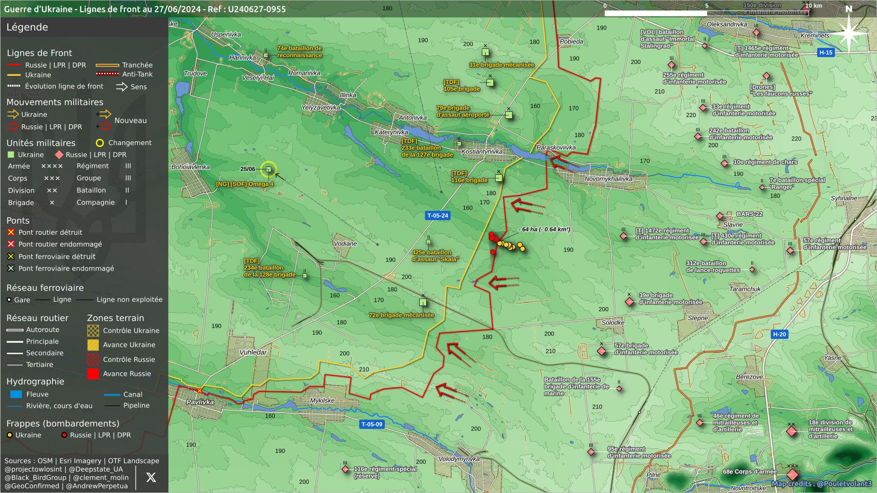The height and width of the screenshot is (493, 877).
Task: Click the X (Twitter) logo icon
Action: (151, 477)
